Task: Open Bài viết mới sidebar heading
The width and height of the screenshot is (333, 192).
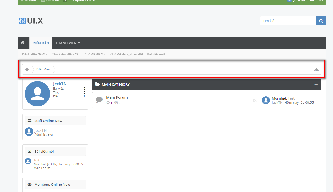Action: (x=44, y=151)
